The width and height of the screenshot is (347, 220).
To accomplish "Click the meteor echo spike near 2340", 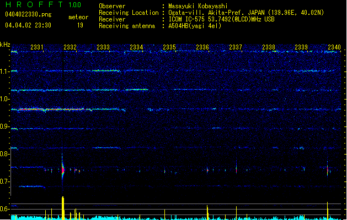I will [x=328, y=169].
